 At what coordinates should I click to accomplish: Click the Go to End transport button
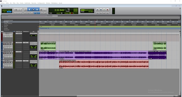coord(108,13)
